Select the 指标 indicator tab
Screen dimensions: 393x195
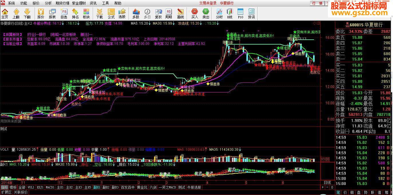(4, 188)
